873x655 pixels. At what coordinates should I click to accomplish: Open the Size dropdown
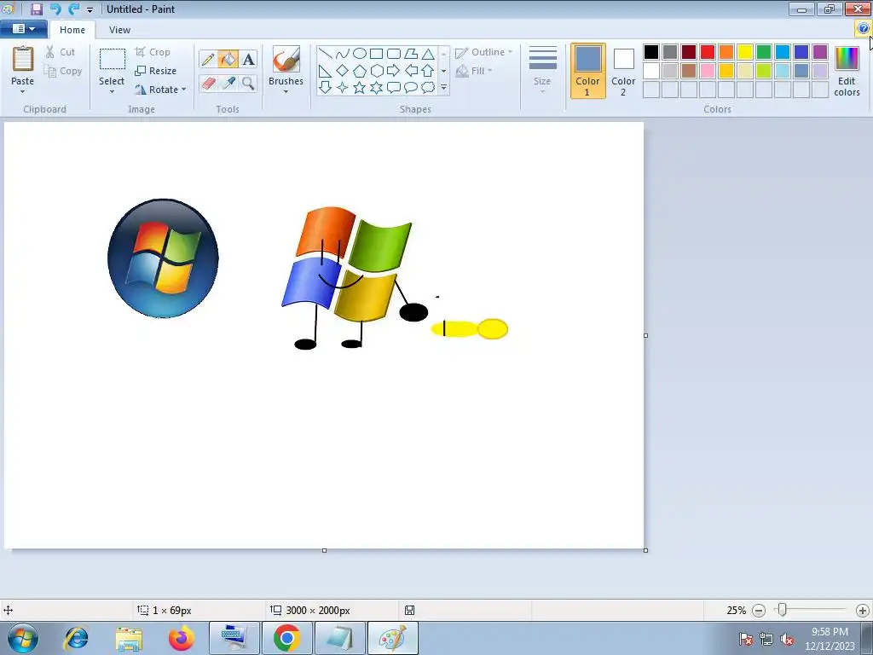pyautogui.click(x=542, y=70)
